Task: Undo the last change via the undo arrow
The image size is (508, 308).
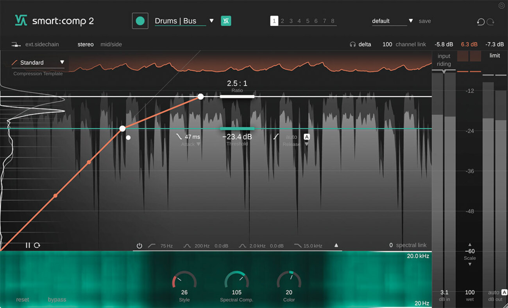Action: (481, 22)
